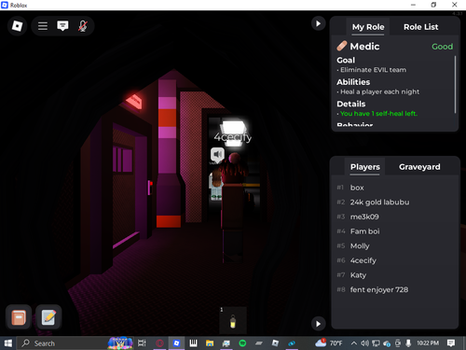Toggle the chat window icon

pos(62,26)
